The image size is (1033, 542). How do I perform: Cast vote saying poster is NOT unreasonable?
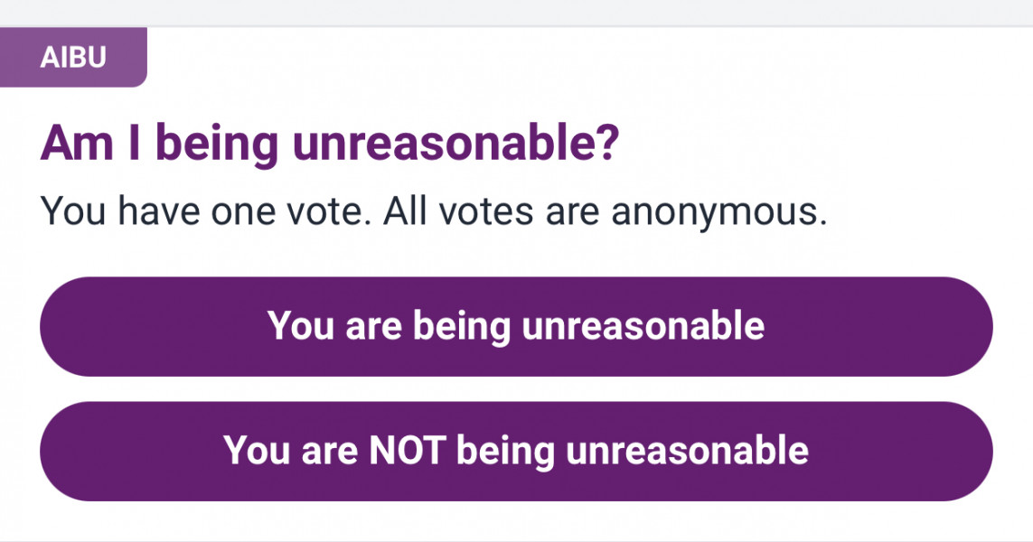516,451
